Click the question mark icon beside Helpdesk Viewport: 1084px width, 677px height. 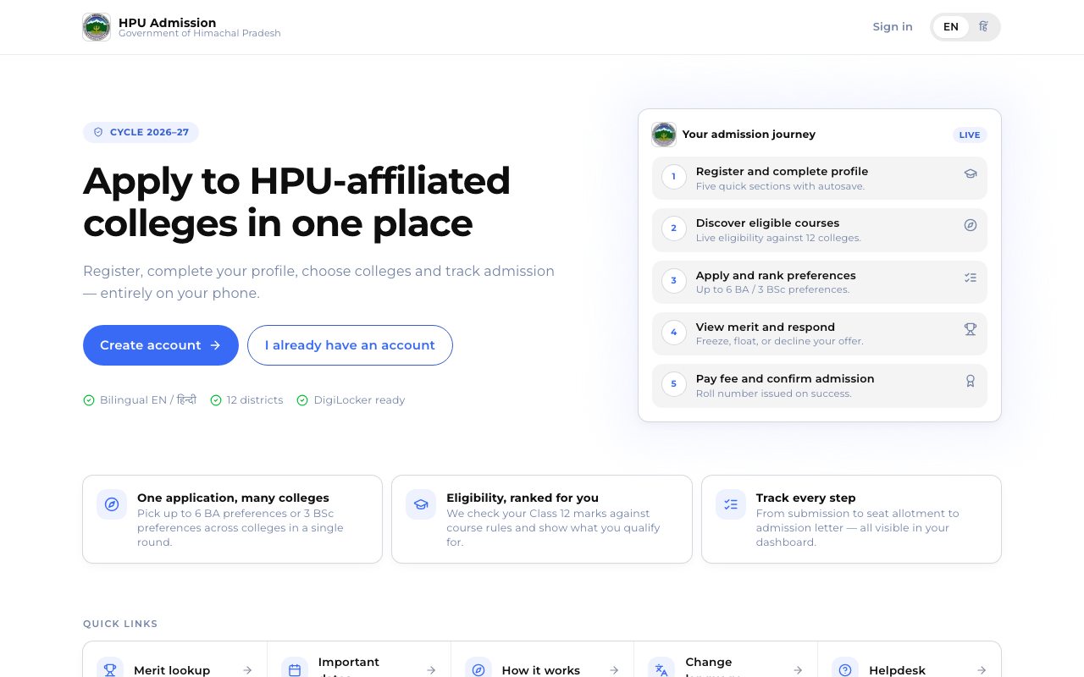pos(845,670)
